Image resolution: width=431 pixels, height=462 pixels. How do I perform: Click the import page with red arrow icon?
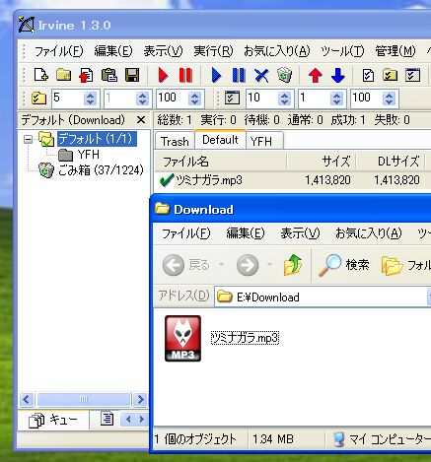86,75
